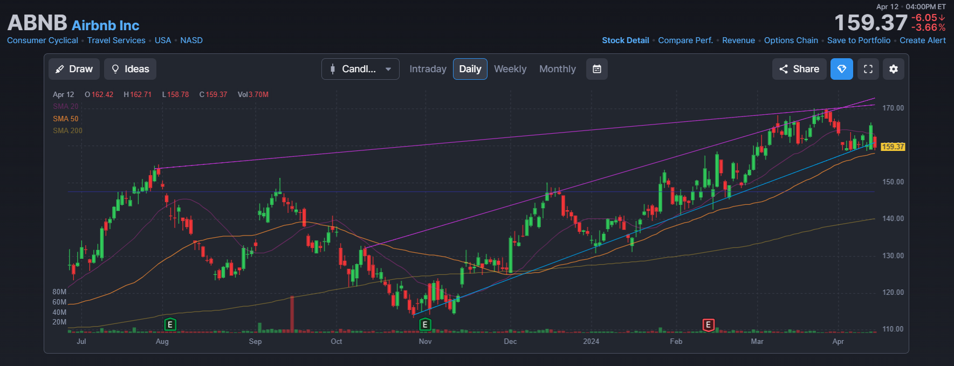
Task: Click the NASD exchange link
Action: tap(191, 40)
